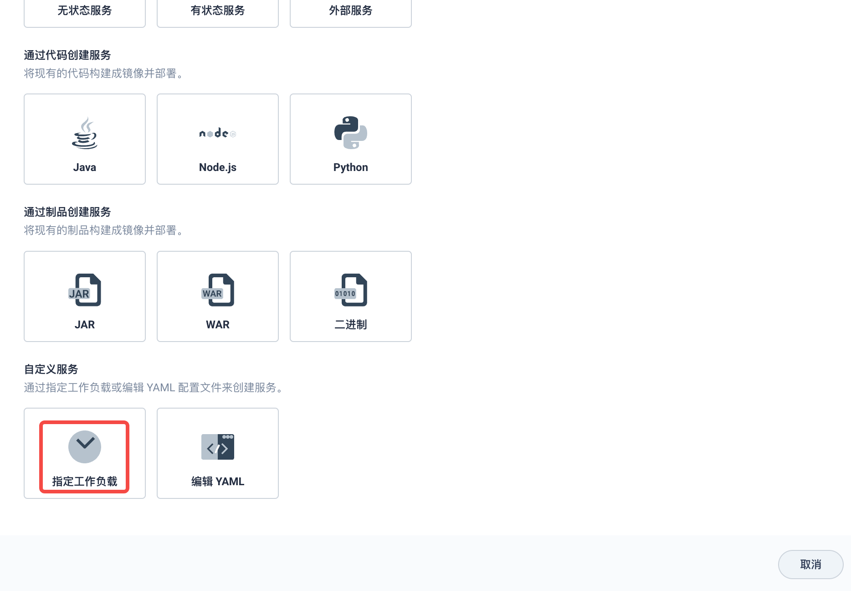Viewport: 851px width, 591px height.
Task: Click the Python snake logo icon
Action: pos(351,133)
